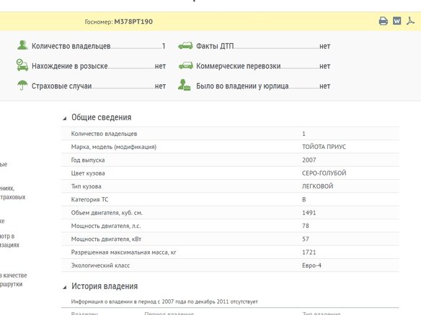Viewport: 421px width, 315px height.
Task: Click the Количество владельцев table row label
Action: coord(104,134)
